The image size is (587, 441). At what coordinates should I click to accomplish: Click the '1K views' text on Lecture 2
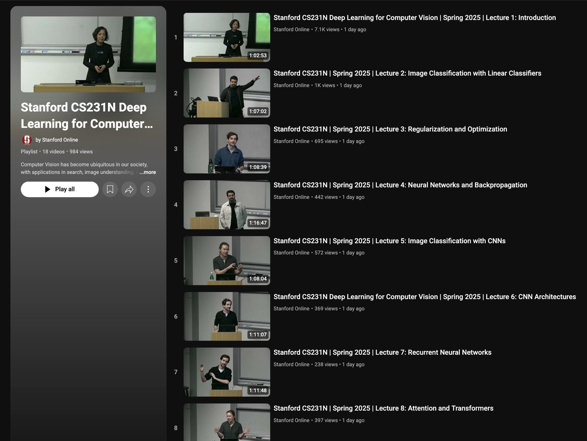[x=325, y=85]
